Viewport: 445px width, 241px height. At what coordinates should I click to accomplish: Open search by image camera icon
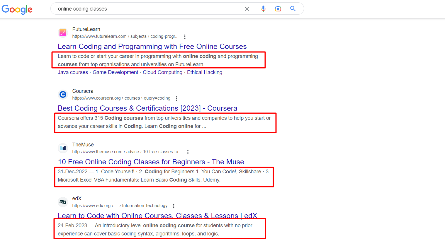[x=278, y=9]
